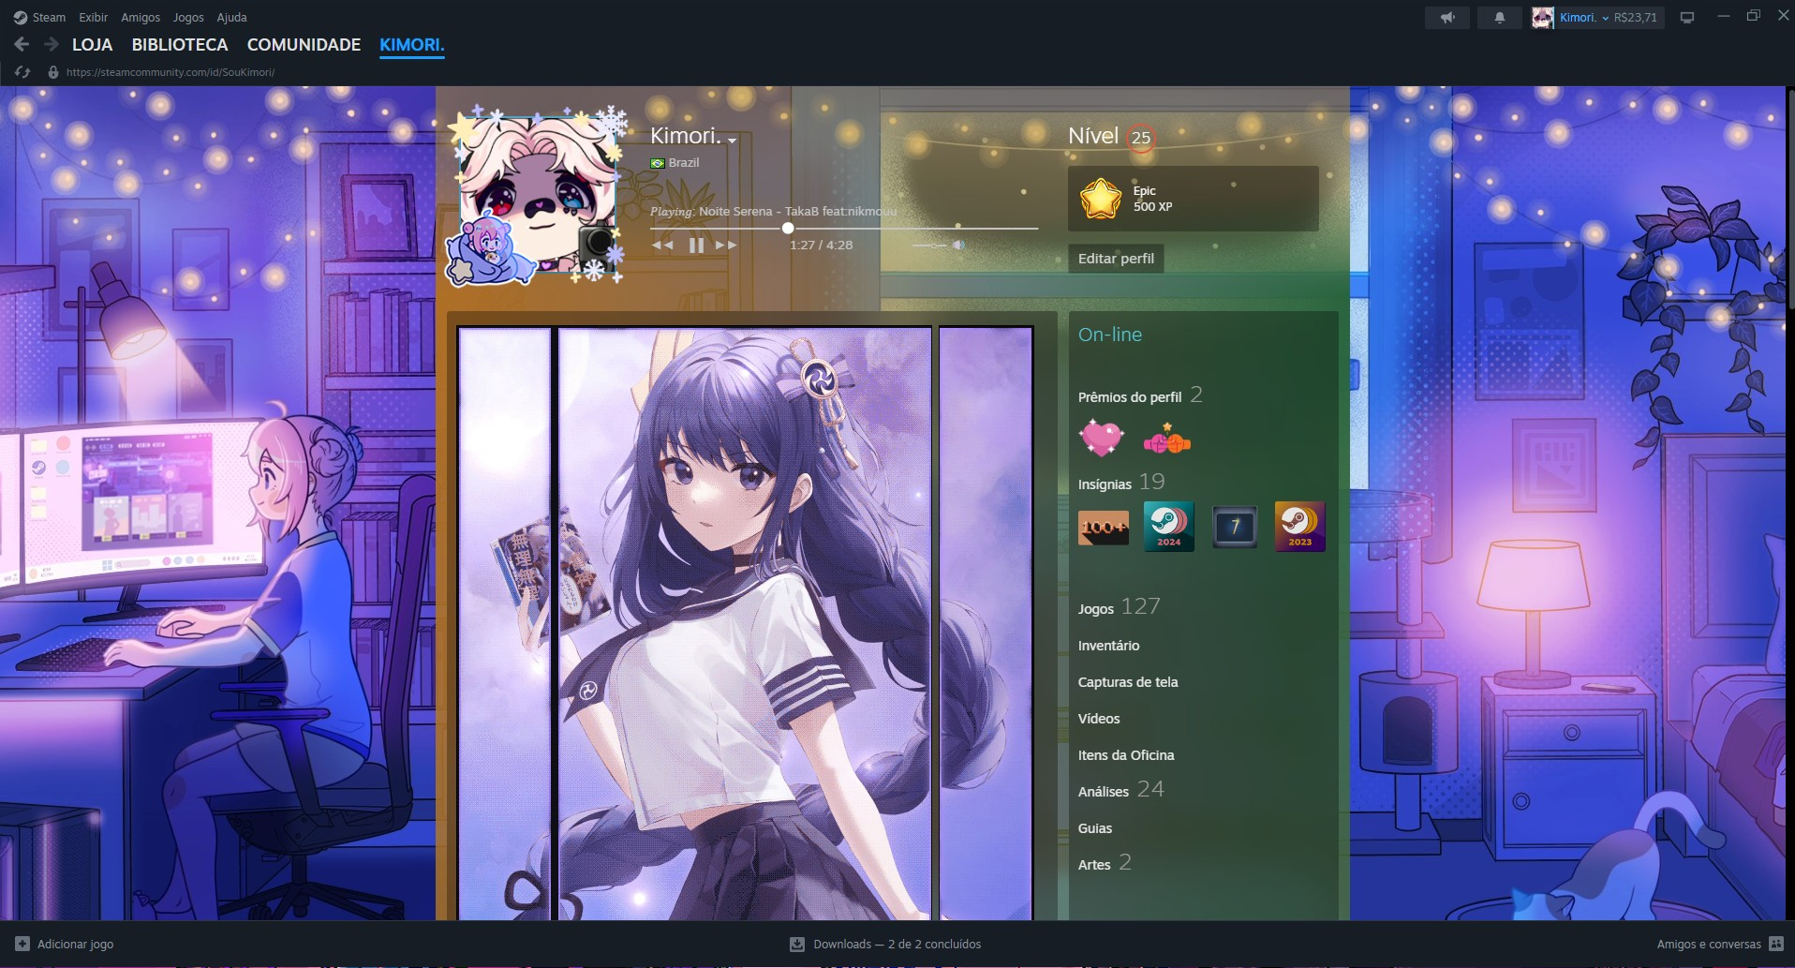
Task: Click the friends chat icon
Action: 1776,944
